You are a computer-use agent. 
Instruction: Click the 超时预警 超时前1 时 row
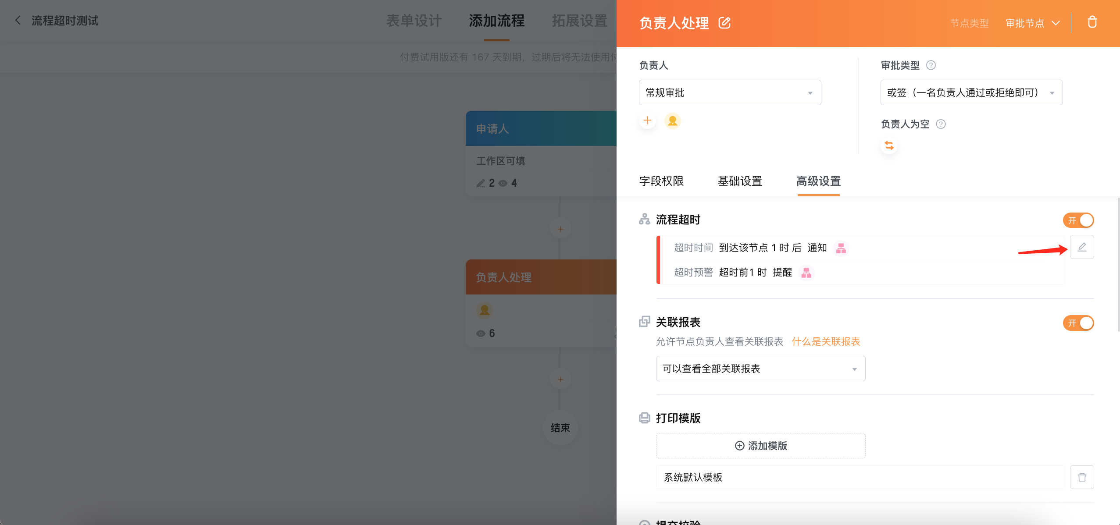click(x=862, y=273)
